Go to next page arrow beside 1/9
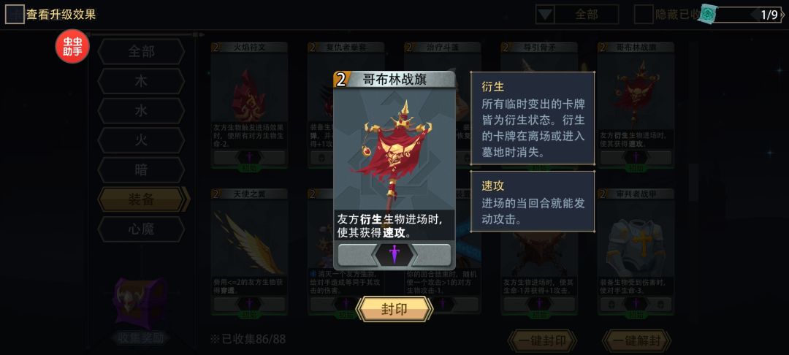Image resolution: width=789 pixels, height=355 pixels. click(x=782, y=15)
